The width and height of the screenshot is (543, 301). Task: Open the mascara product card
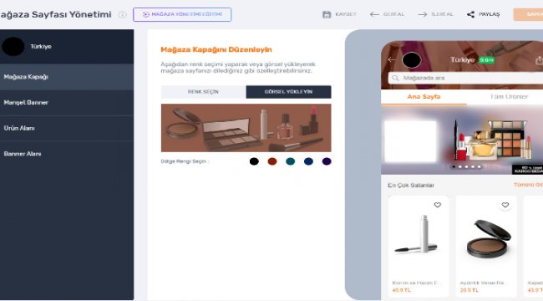pyautogui.click(x=419, y=246)
